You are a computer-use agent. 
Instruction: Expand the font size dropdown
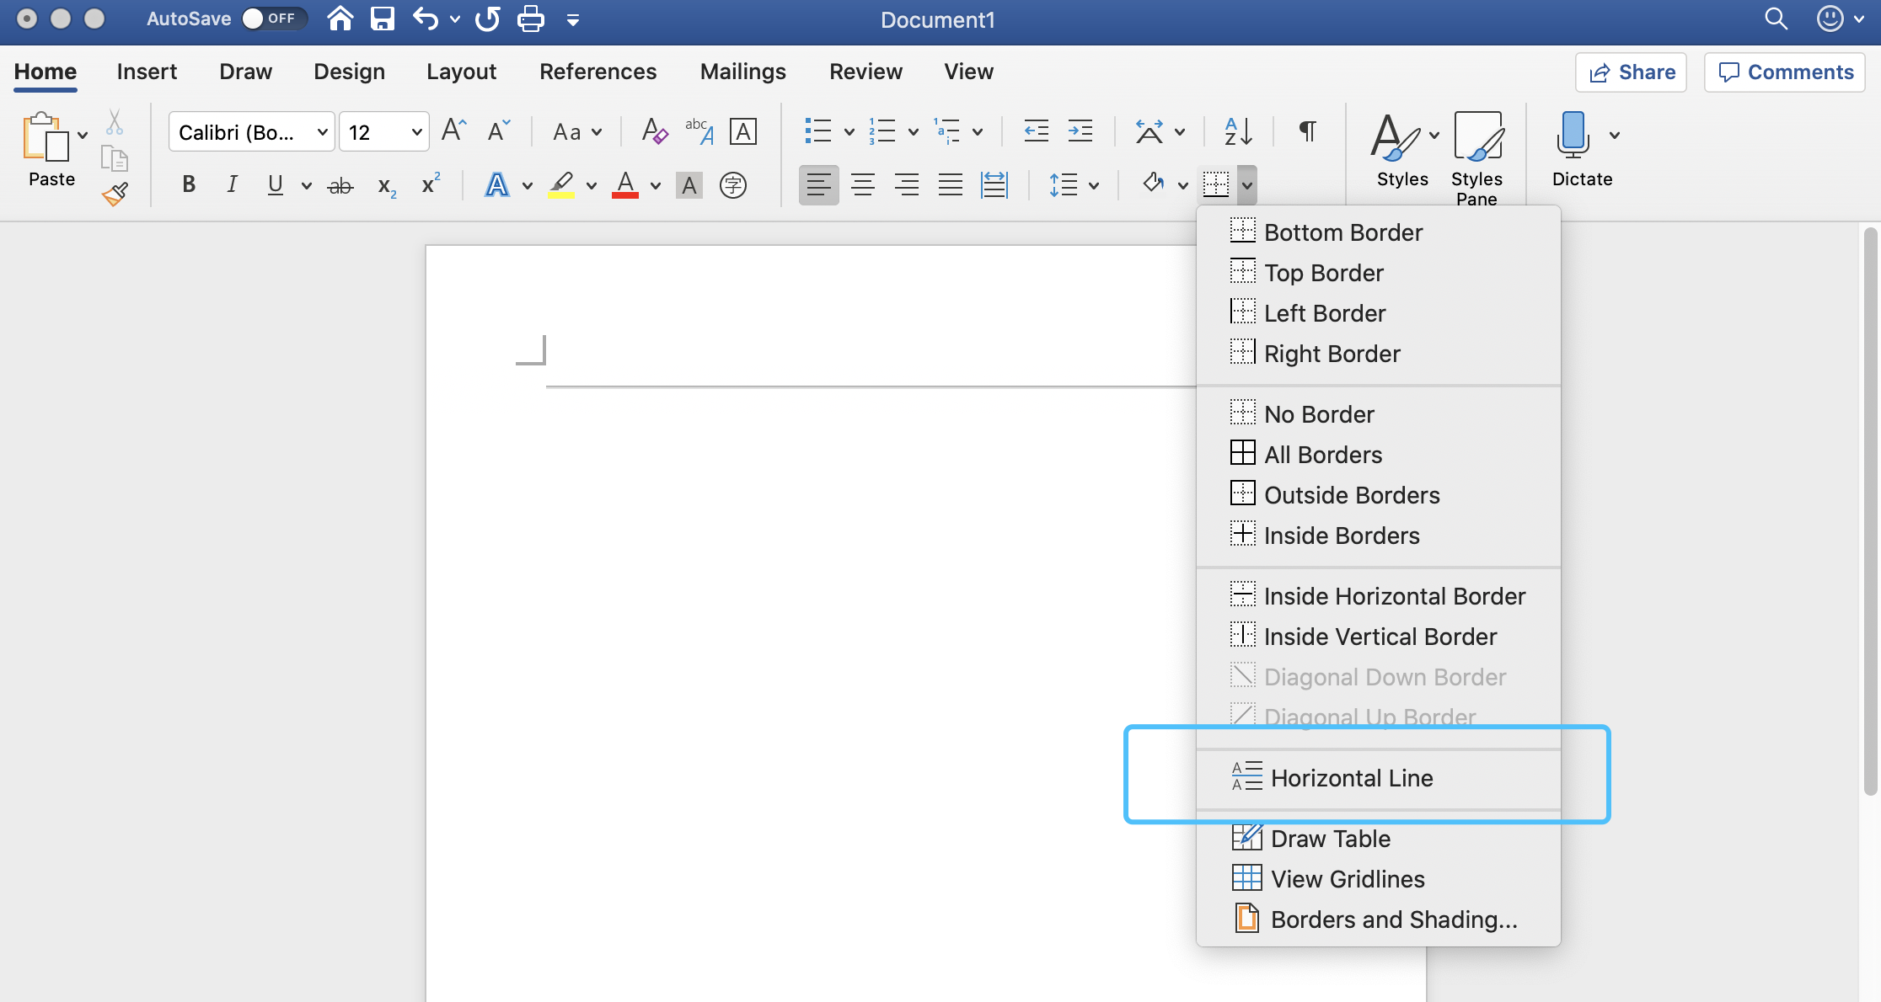tap(416, 132)
